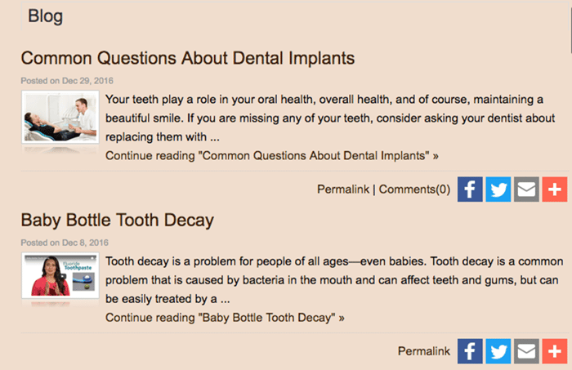Image resolution: width=572 pixels, height=370 pixels.
Task: Click the dentist and patient thumbnail
Action: 60,117
